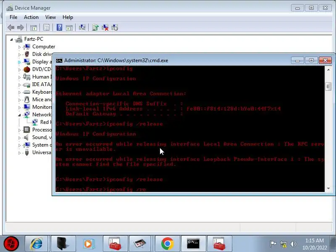
Task: Click the Forward arrow in Device Manager toolbar
Action: tap(20, 27)
